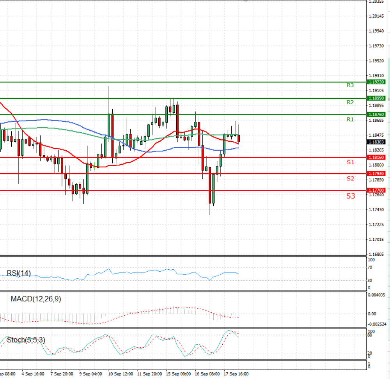The height and width of the screenshot is (379, 390).
Task: Click the 10 Sep 12:00 time label
Action: click(x=121, y=374)
